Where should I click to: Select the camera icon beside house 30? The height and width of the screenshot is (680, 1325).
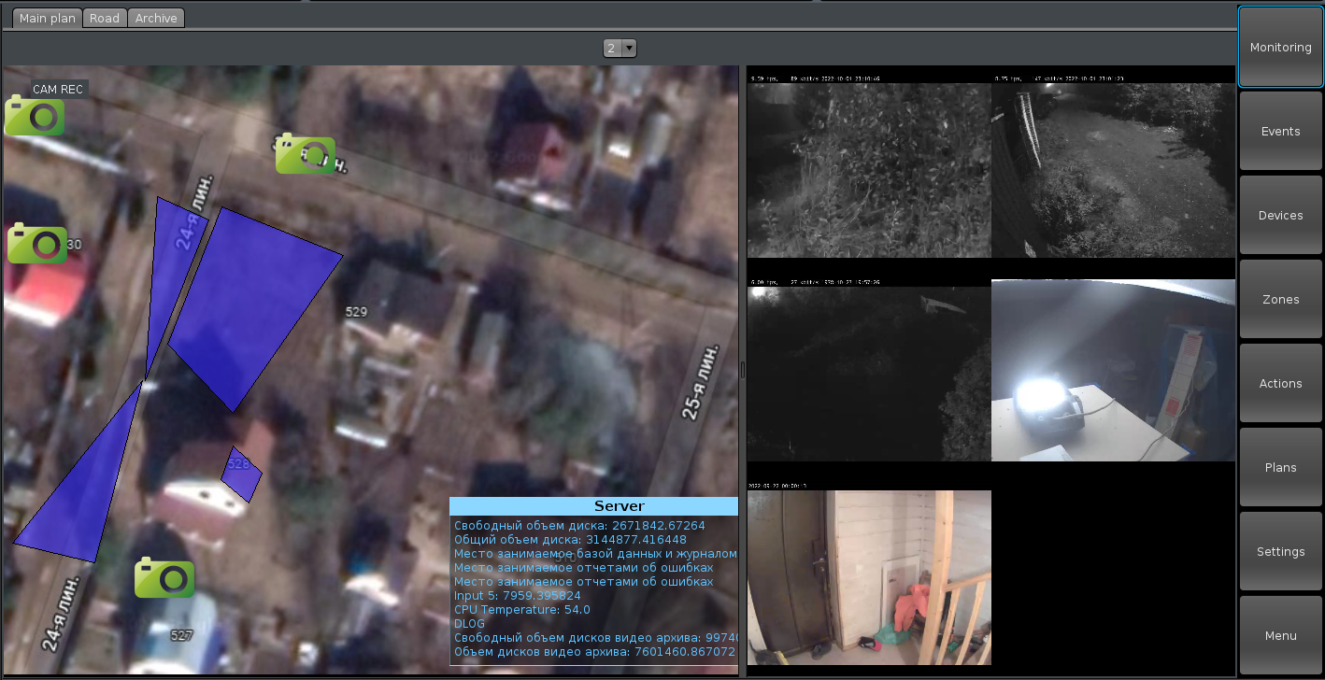(x=36, y=244)
